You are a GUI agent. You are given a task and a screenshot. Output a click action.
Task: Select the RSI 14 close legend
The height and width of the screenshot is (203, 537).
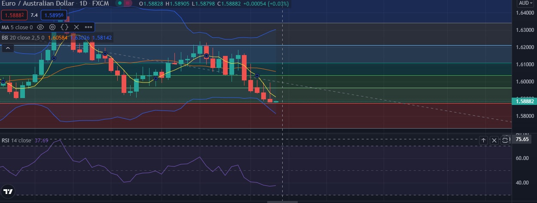[x=17, y=140]
